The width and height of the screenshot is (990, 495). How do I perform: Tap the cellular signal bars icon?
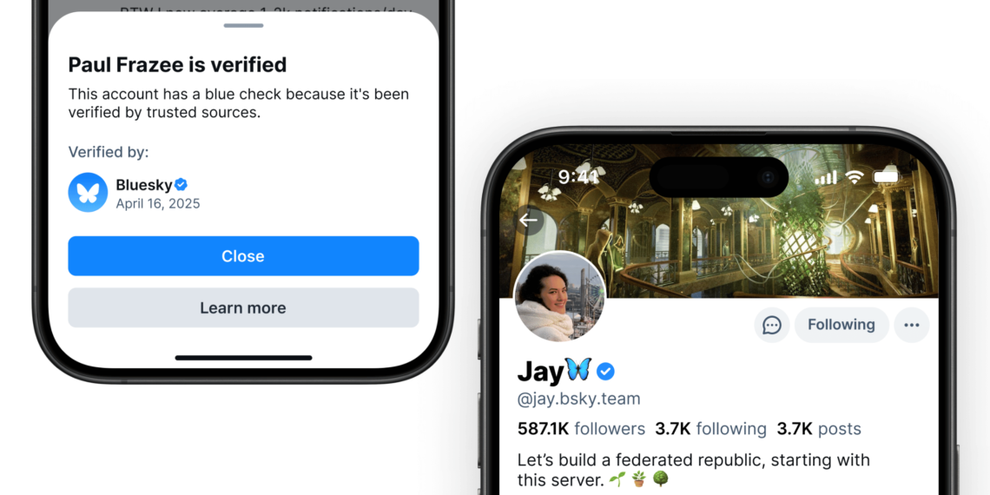pos(827,177)
